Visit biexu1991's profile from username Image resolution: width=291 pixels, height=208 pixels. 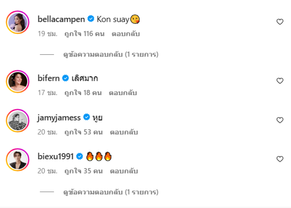(56, 156)
